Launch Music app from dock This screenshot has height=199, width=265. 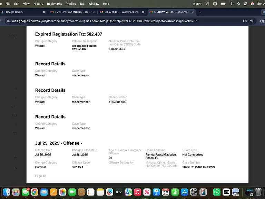[138, 192]
